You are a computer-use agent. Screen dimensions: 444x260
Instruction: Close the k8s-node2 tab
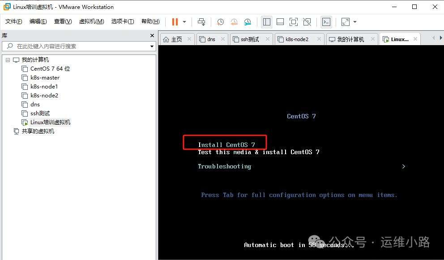(x=319, y=39)
